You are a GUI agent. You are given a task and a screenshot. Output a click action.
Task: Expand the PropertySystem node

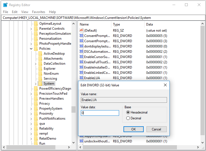[x=31, y=109]
